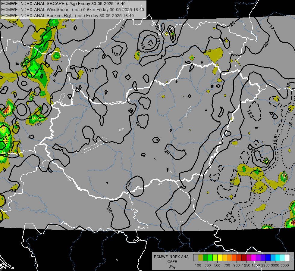Image resolution: width=295 pixels, height=271 pixels.
Task: Click the SBCAPE (J/kg) title line
Action: point(63,4)
